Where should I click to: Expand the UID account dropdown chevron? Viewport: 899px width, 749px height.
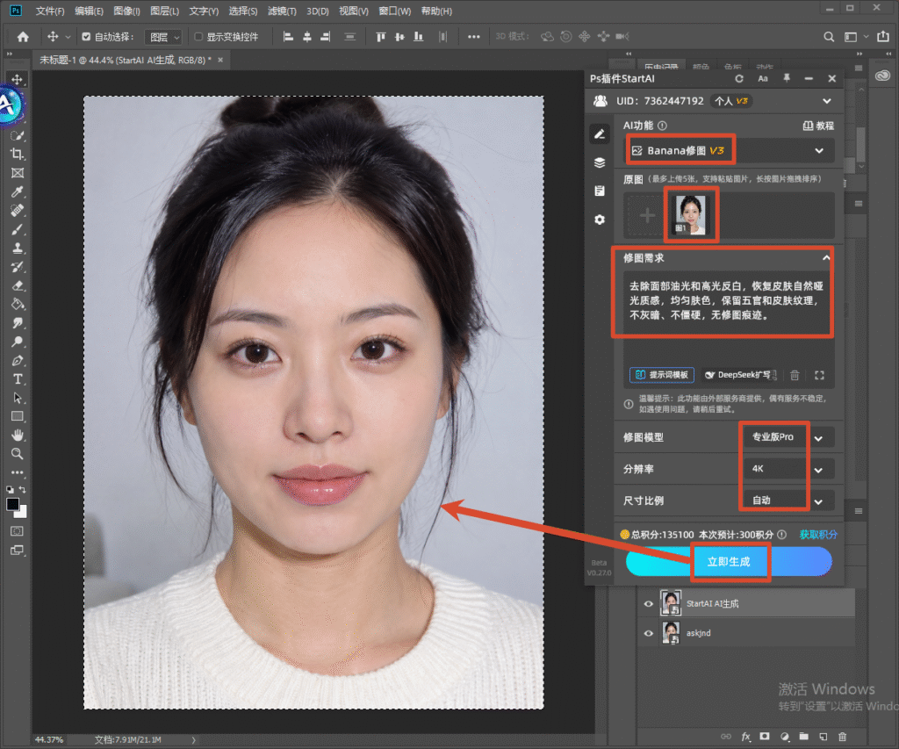pos(827,101)
